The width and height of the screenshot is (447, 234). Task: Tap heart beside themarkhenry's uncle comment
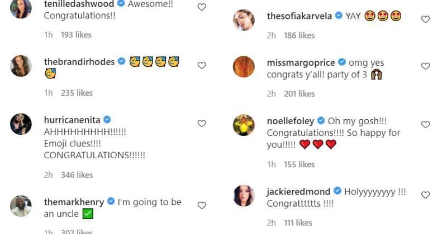tap(202, 206)
